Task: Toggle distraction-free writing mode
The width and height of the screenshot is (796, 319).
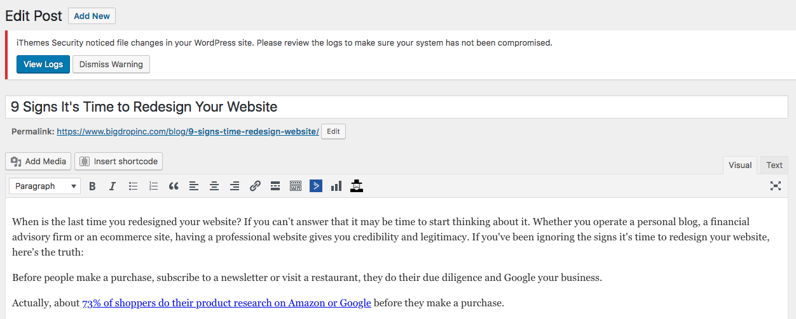Action: pos(775,186)
